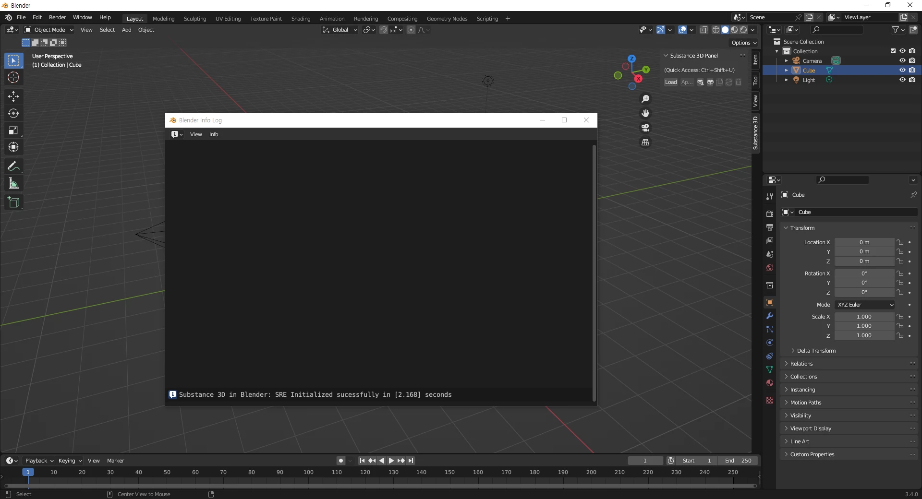Pin the Cube properties panel
Image resolution: width=922 pixels, height=499 pixels.
coord(913,195)
